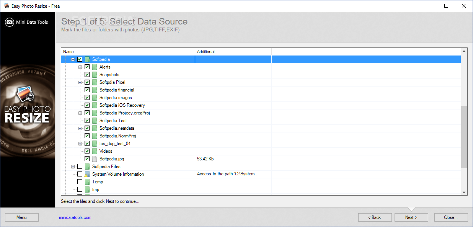Uncheck the Snapshots checkbox
473x227 pixels.
coord(87,75)
